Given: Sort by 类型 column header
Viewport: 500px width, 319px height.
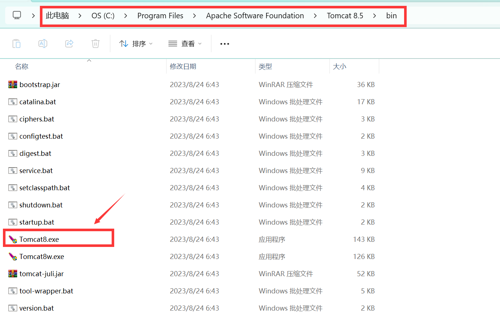Looking at the screenshot, I should coord(265,67).
